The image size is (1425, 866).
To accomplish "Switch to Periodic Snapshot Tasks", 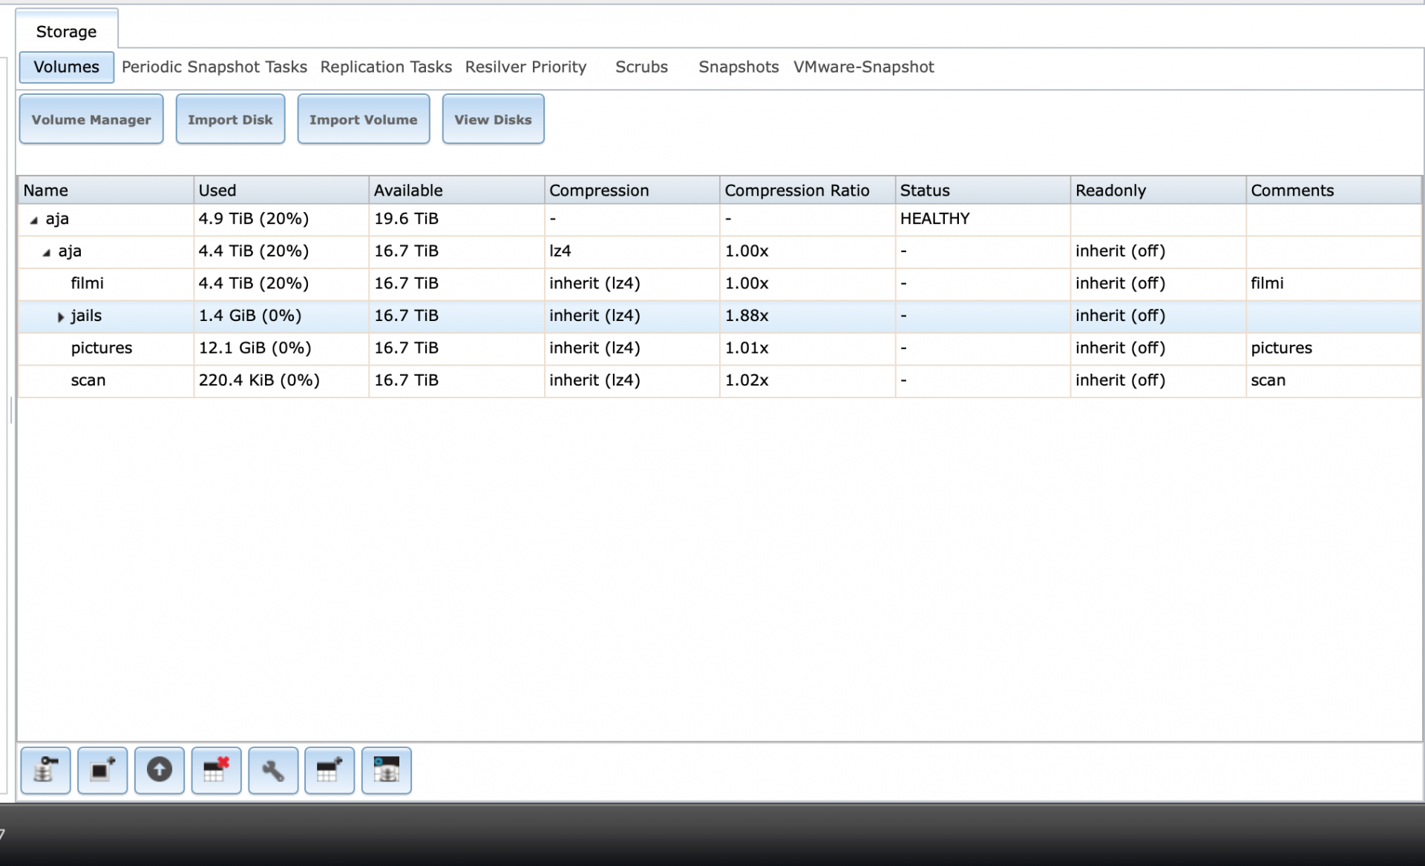I will click(214, 67).
